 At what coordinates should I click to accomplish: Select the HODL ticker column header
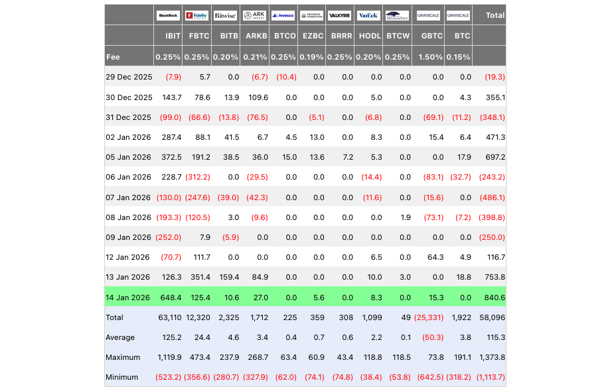[x=370, y=36]
